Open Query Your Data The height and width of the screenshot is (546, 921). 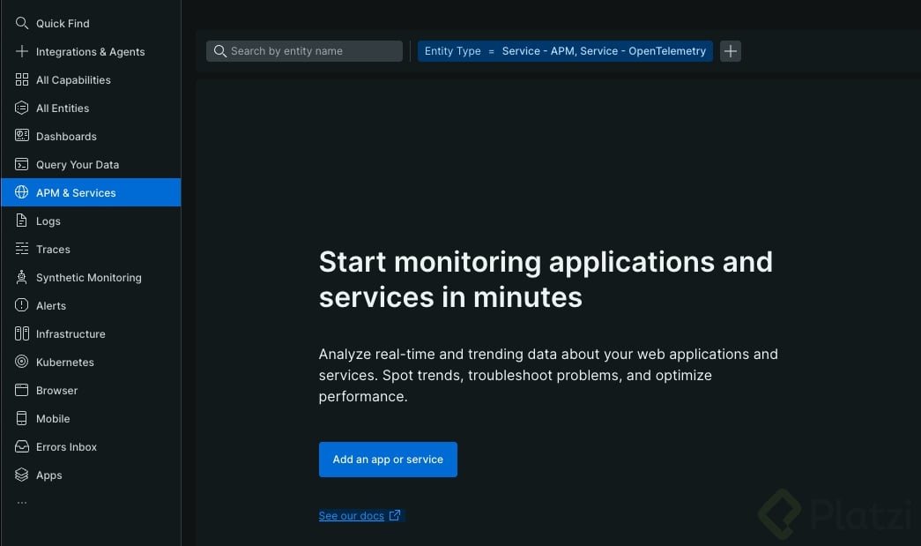pyautogui.click(x=91, y=164)
